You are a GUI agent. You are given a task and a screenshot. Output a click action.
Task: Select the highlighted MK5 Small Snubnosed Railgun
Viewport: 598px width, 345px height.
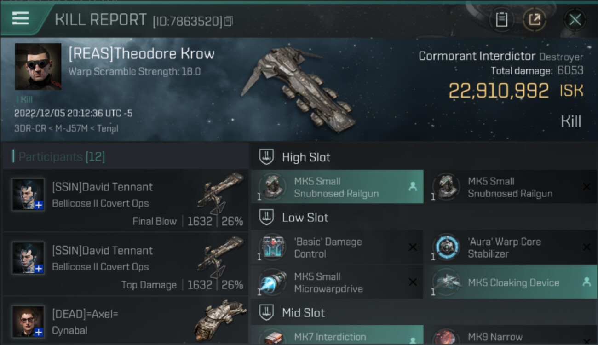[337, 187]
